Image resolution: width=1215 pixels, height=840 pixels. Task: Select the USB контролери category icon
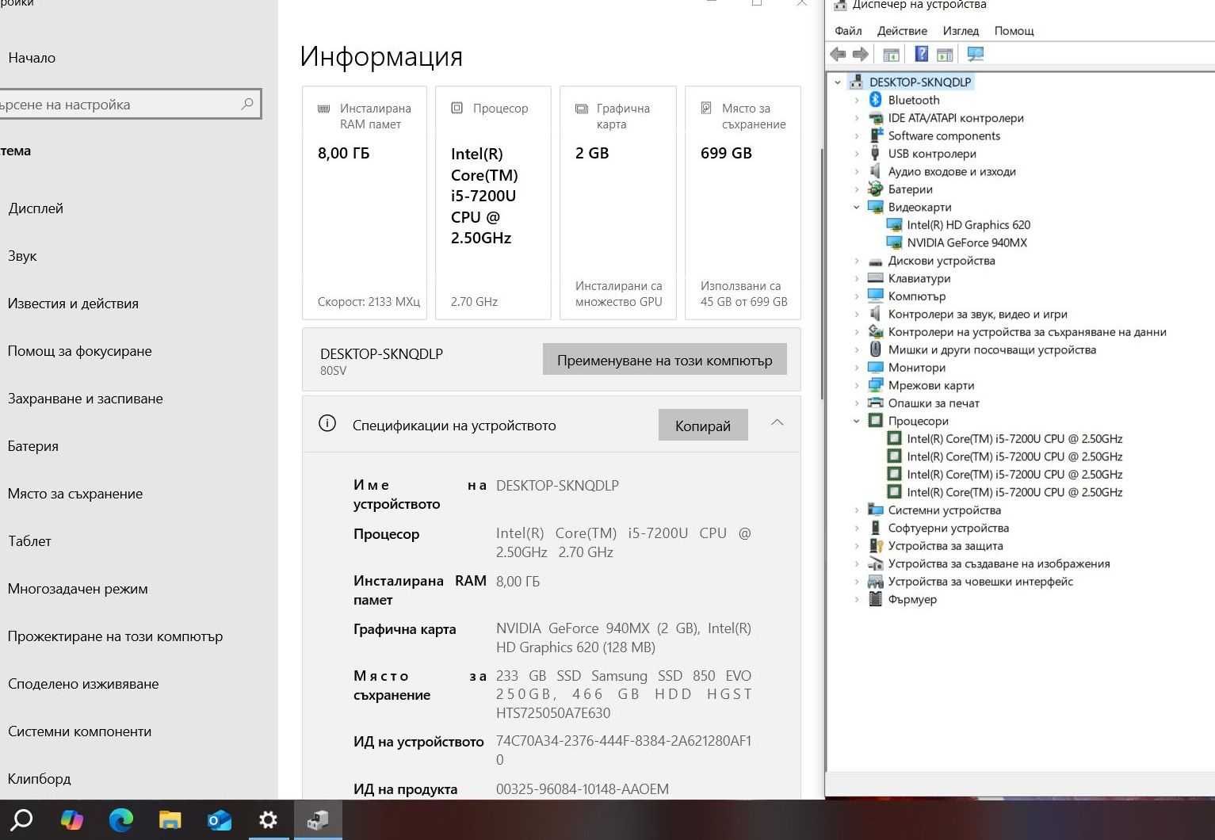tap(875, 154)
